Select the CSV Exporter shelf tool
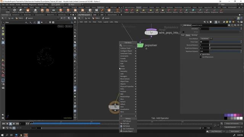 coord(68,11)
